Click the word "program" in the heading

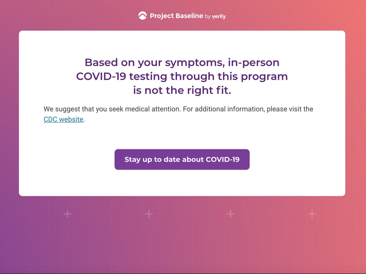pos(264,77)
